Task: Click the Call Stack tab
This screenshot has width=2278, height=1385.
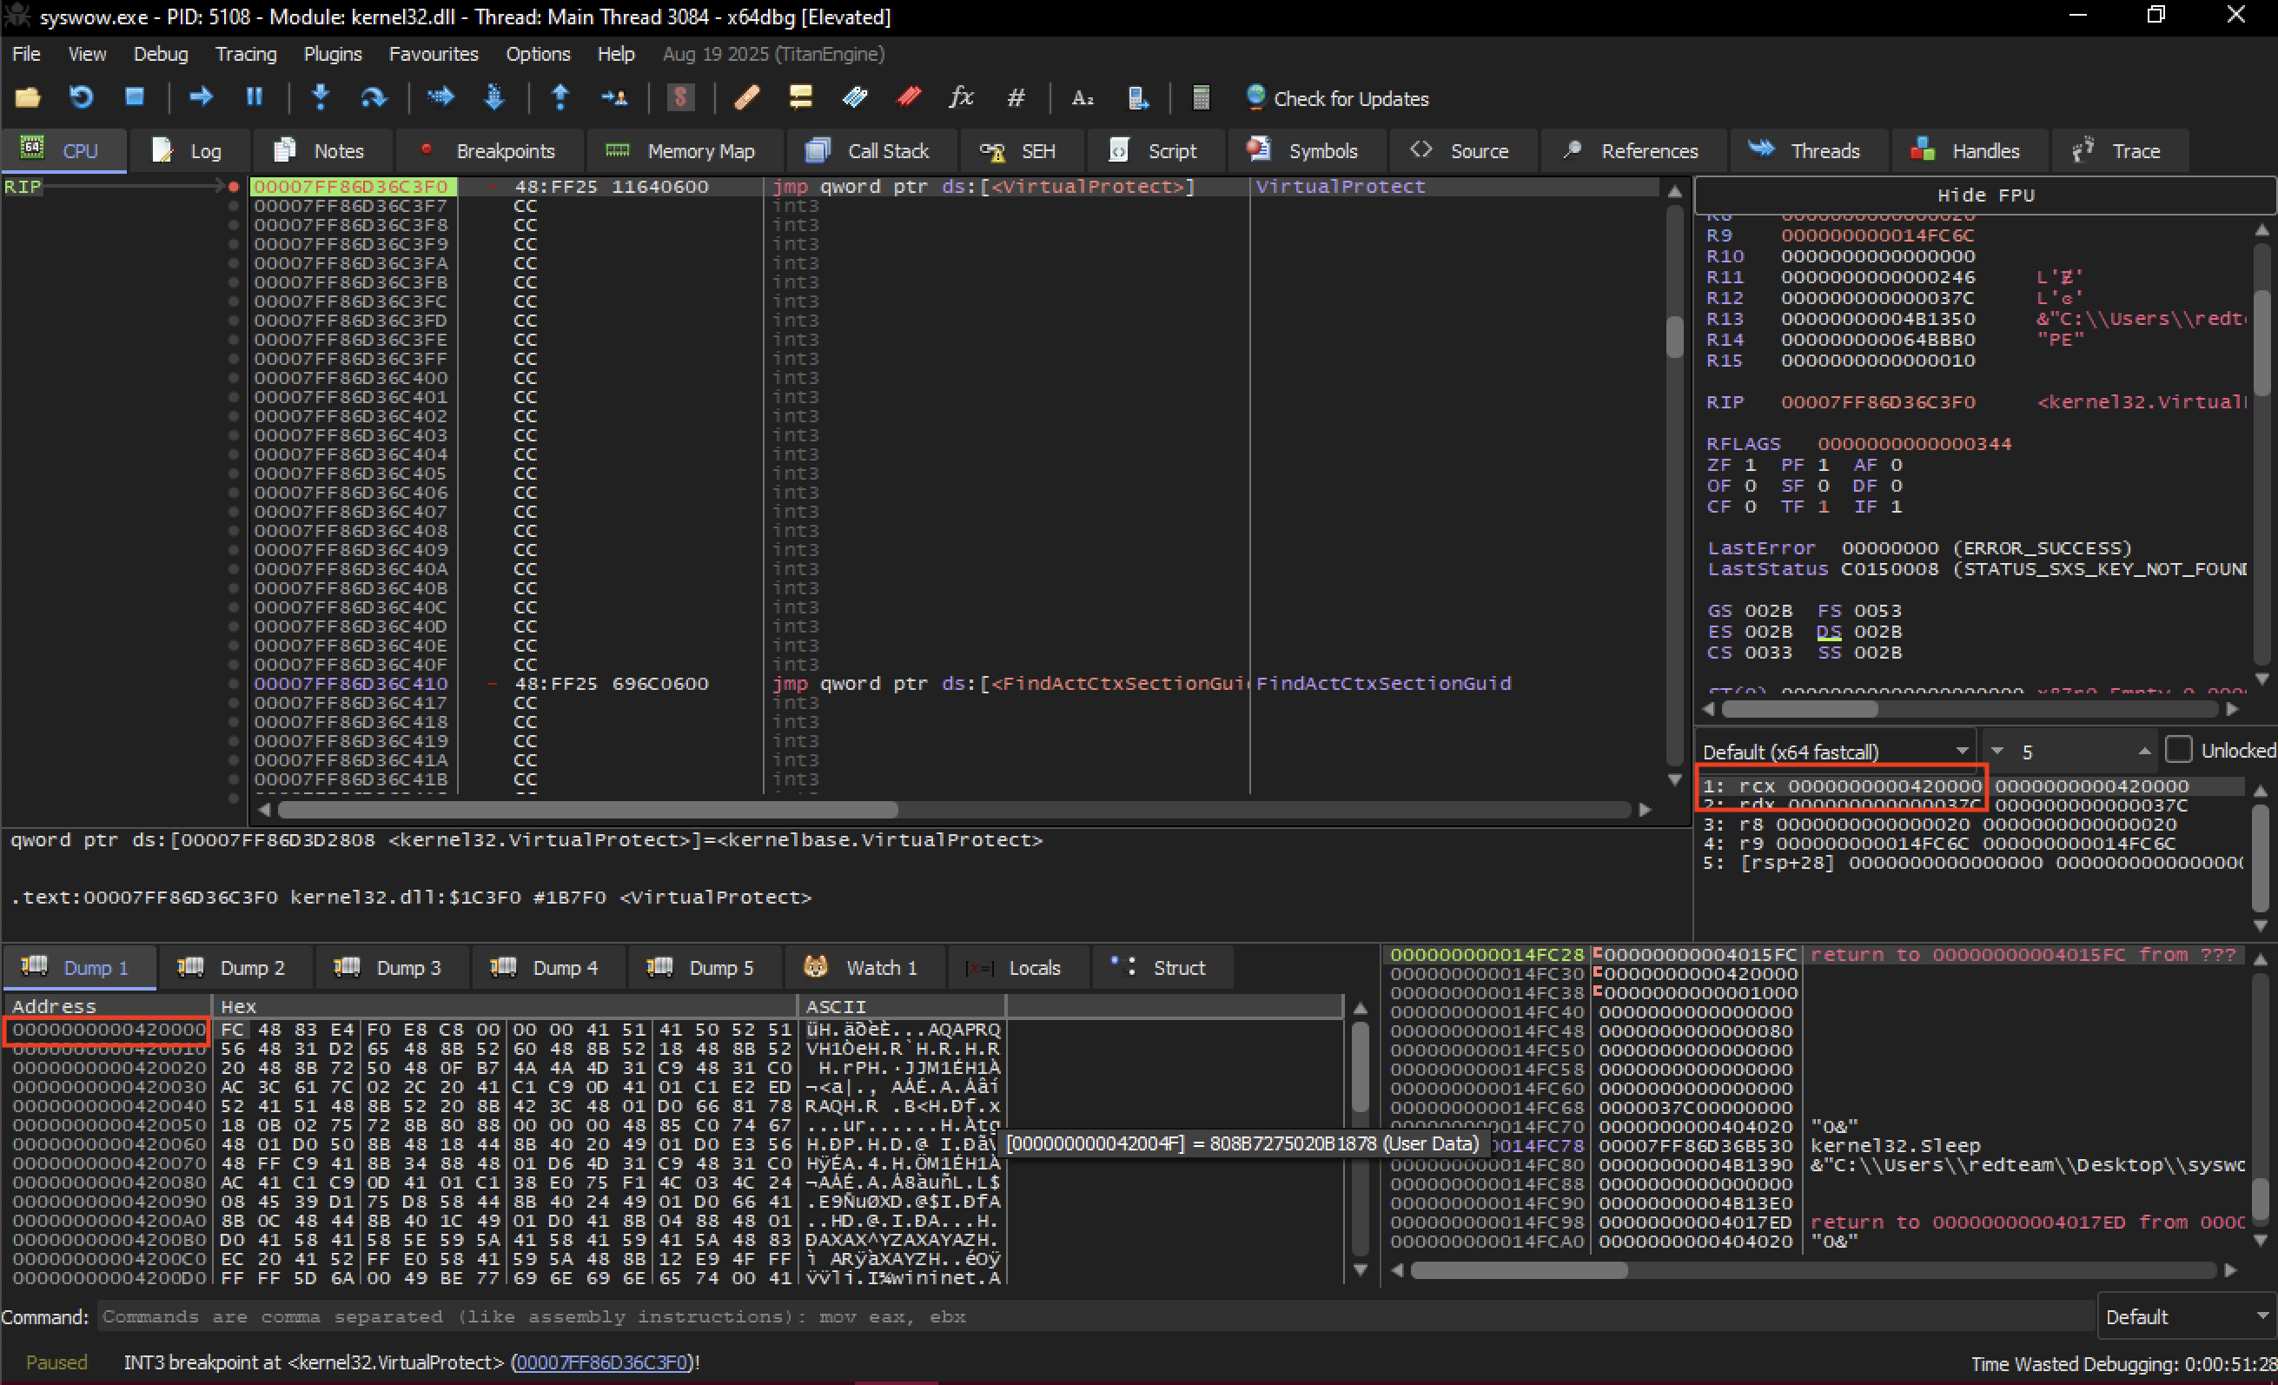Action: point(869,150)
